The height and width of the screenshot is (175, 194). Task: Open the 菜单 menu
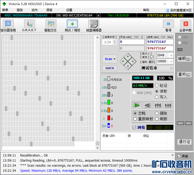click(x=5, y=10)
